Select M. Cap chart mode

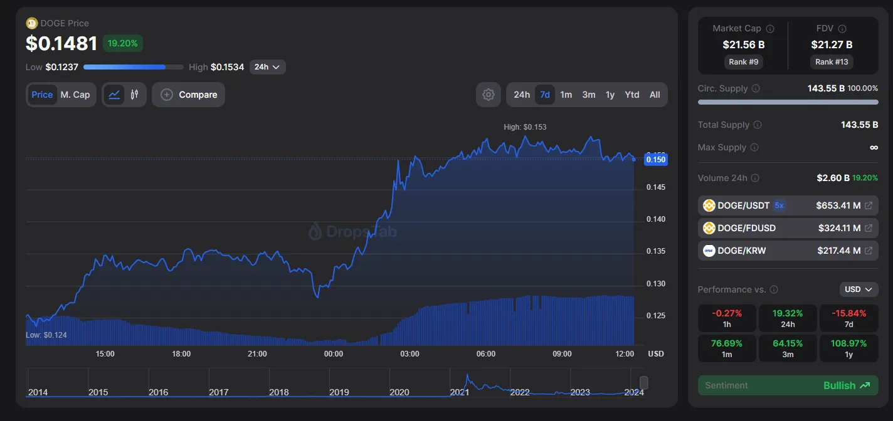[x=75, y=95]
